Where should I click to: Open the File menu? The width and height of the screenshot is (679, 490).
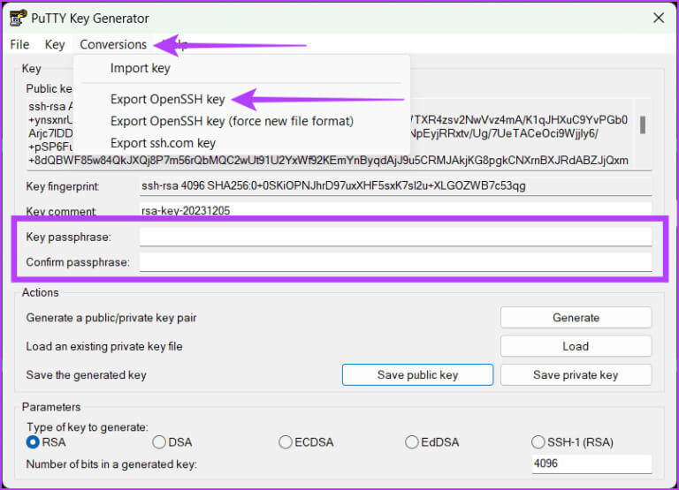click(19, 44)
